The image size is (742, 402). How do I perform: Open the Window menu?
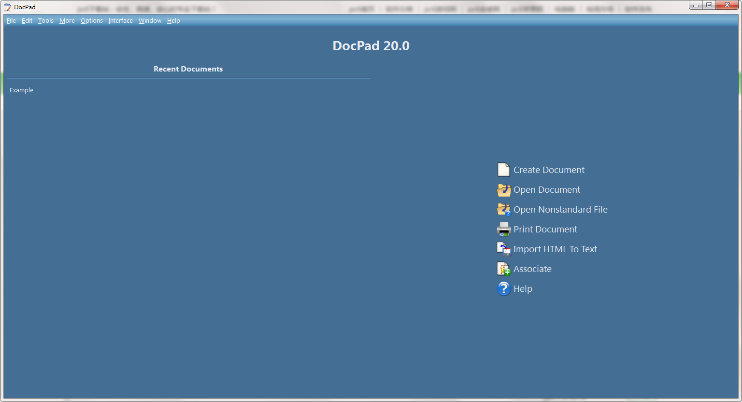coord(150,21)
